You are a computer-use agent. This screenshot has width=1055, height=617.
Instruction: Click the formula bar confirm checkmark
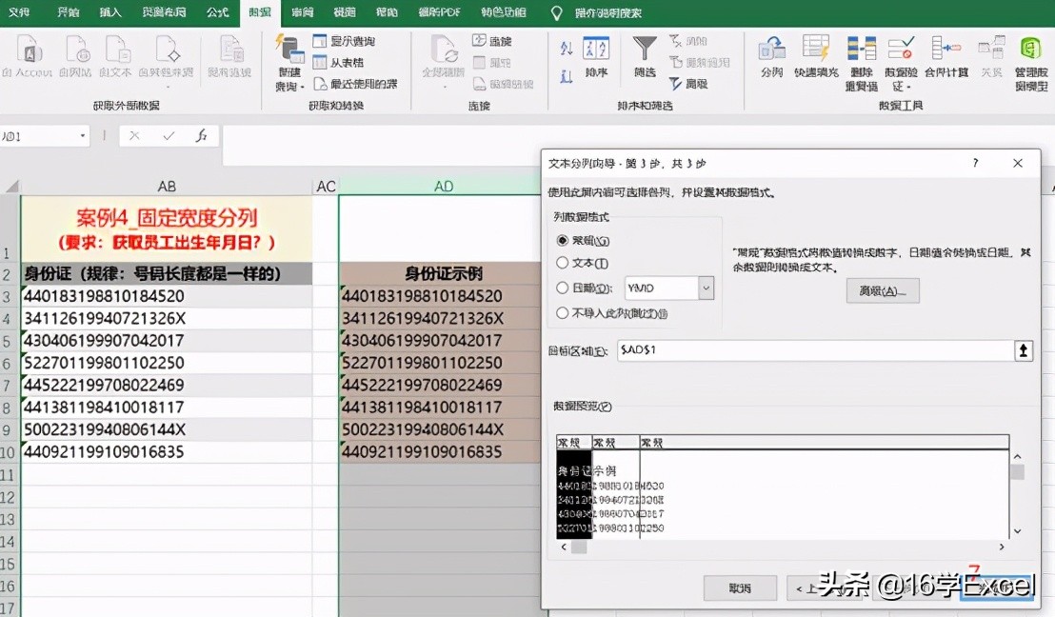click(x=169, y=136)
